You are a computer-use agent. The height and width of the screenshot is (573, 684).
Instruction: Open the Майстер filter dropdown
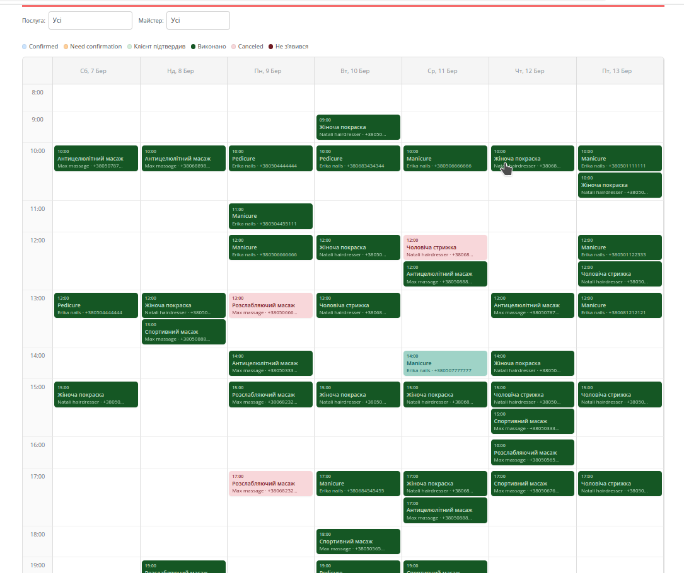coord(198,21)
